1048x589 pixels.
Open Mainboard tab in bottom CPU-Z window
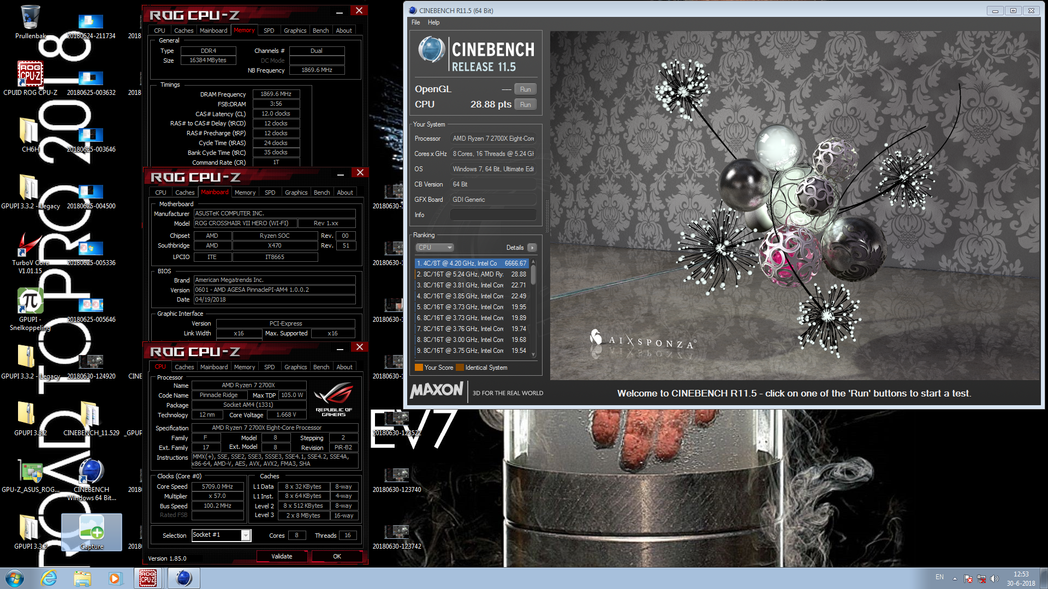(214, 367)
